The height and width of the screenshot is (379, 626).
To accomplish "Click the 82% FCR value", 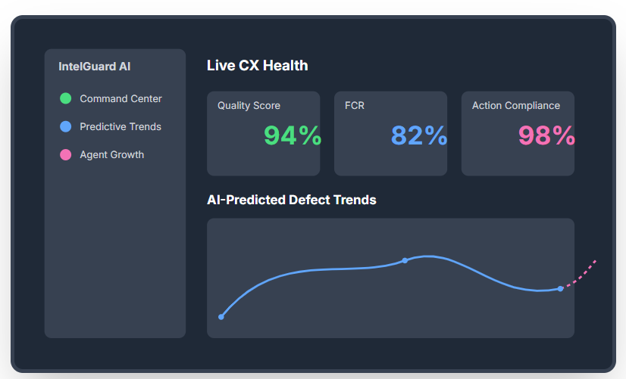I will pyautogui.click(x=419, y=135).
